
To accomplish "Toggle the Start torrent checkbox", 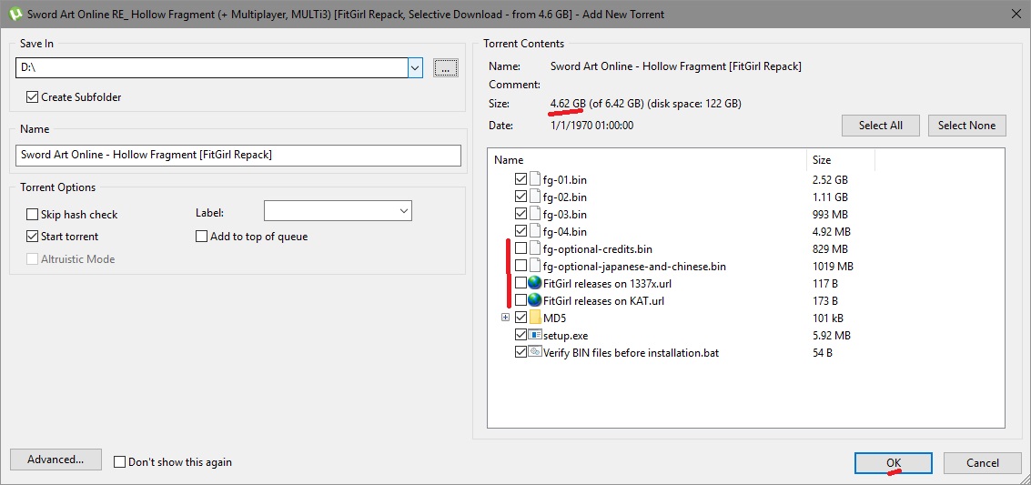I will tap(32, 236).
